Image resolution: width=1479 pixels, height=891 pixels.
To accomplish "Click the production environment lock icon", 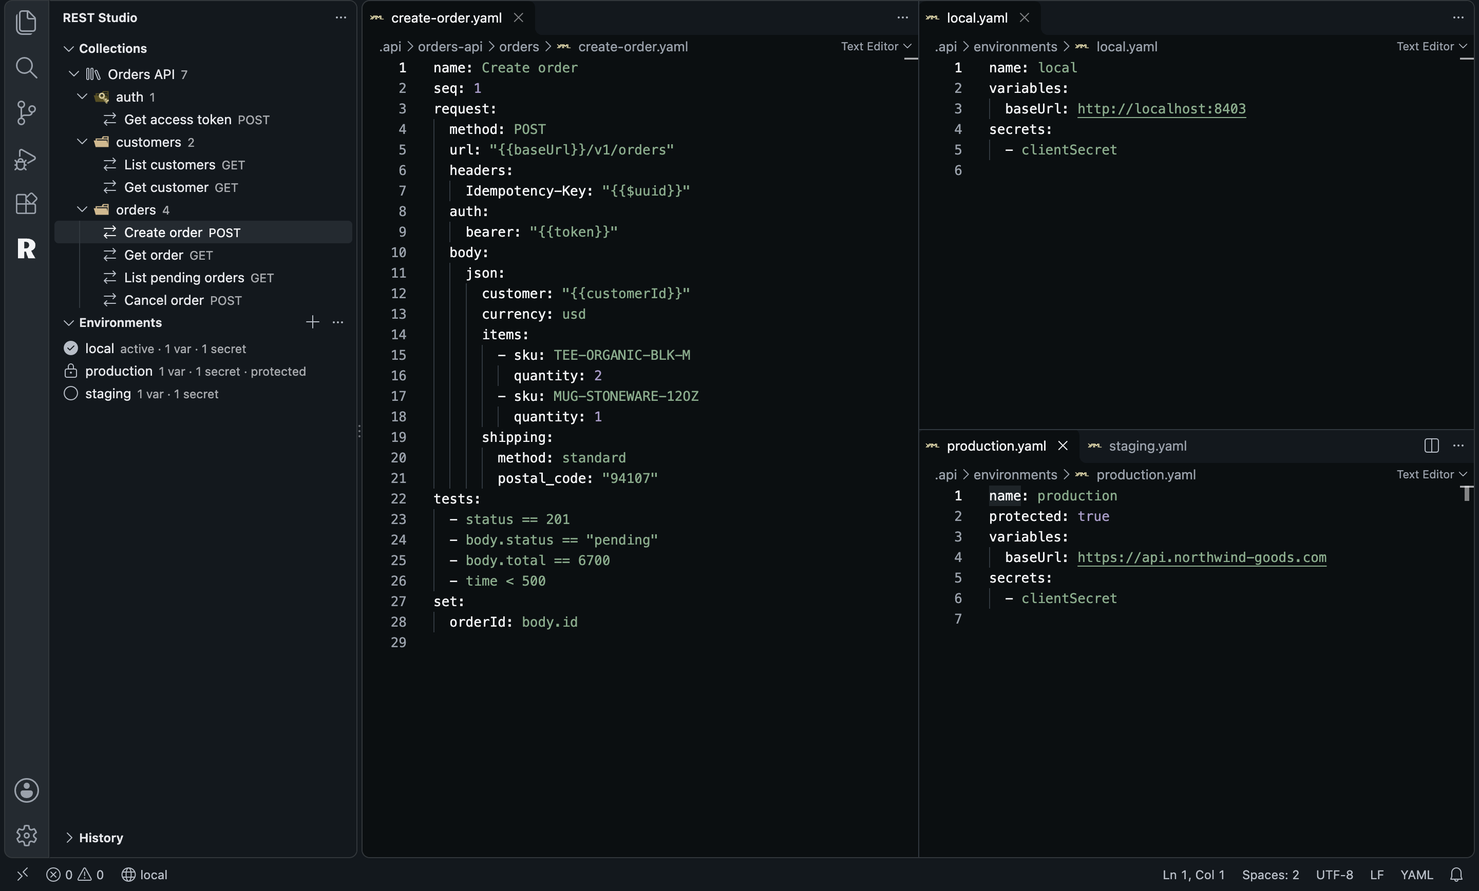I will (71, 371).
